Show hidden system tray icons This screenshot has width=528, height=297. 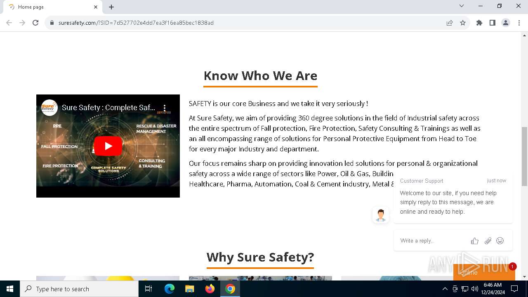coord(445,289)
